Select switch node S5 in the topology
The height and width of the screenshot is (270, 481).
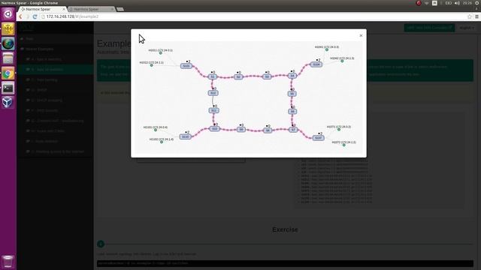pyautogui.click(x=292, y=94)
